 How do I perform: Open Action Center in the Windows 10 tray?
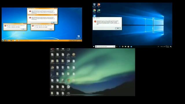[171, 47]
